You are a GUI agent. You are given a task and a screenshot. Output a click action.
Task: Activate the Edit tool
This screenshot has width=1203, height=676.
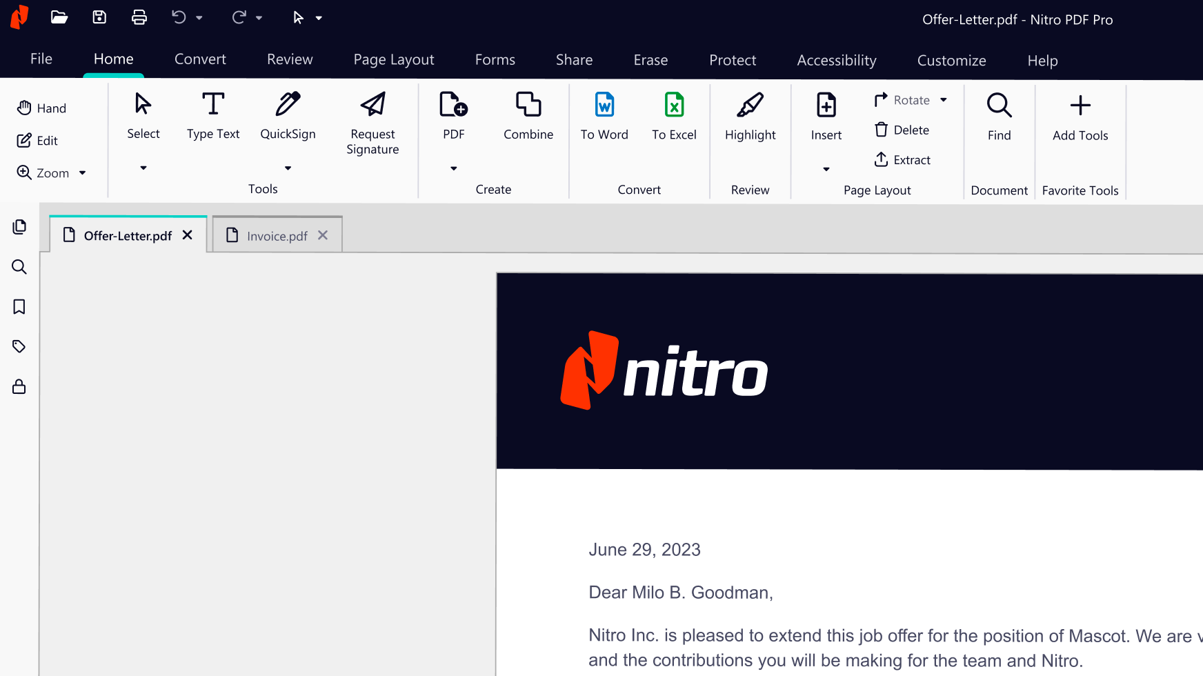click(x=38, y=140)
